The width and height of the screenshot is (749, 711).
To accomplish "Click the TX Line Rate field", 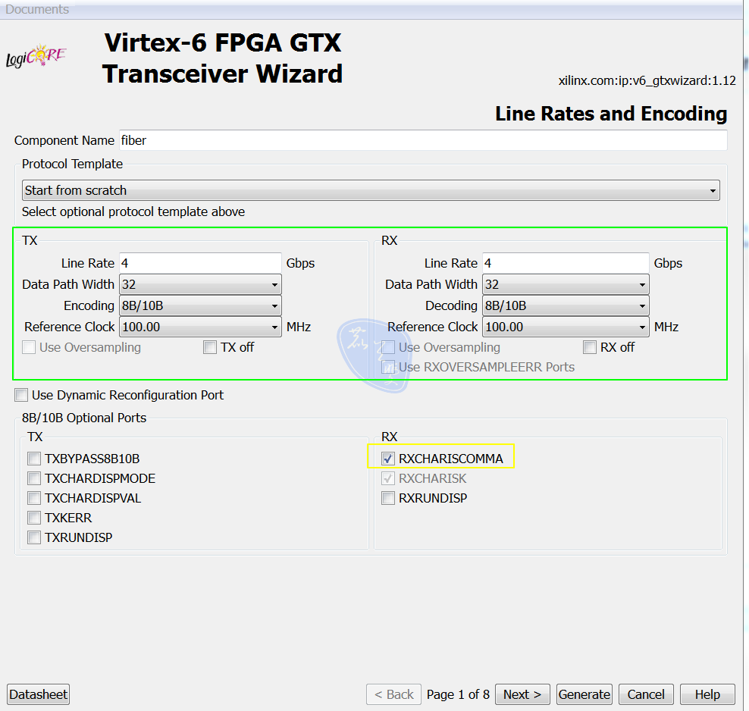I will (200, 263).
